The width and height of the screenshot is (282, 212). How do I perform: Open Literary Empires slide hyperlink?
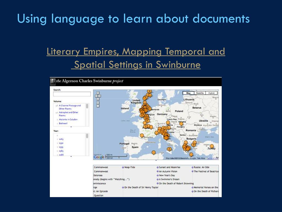tap(136, 58)
